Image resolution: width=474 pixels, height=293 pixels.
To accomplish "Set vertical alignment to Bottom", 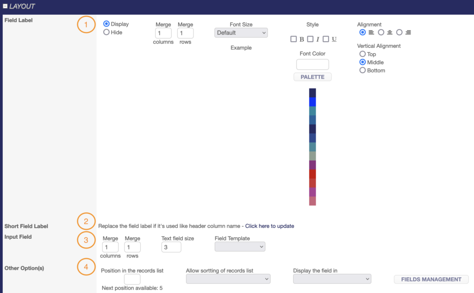I will point(362,70).
